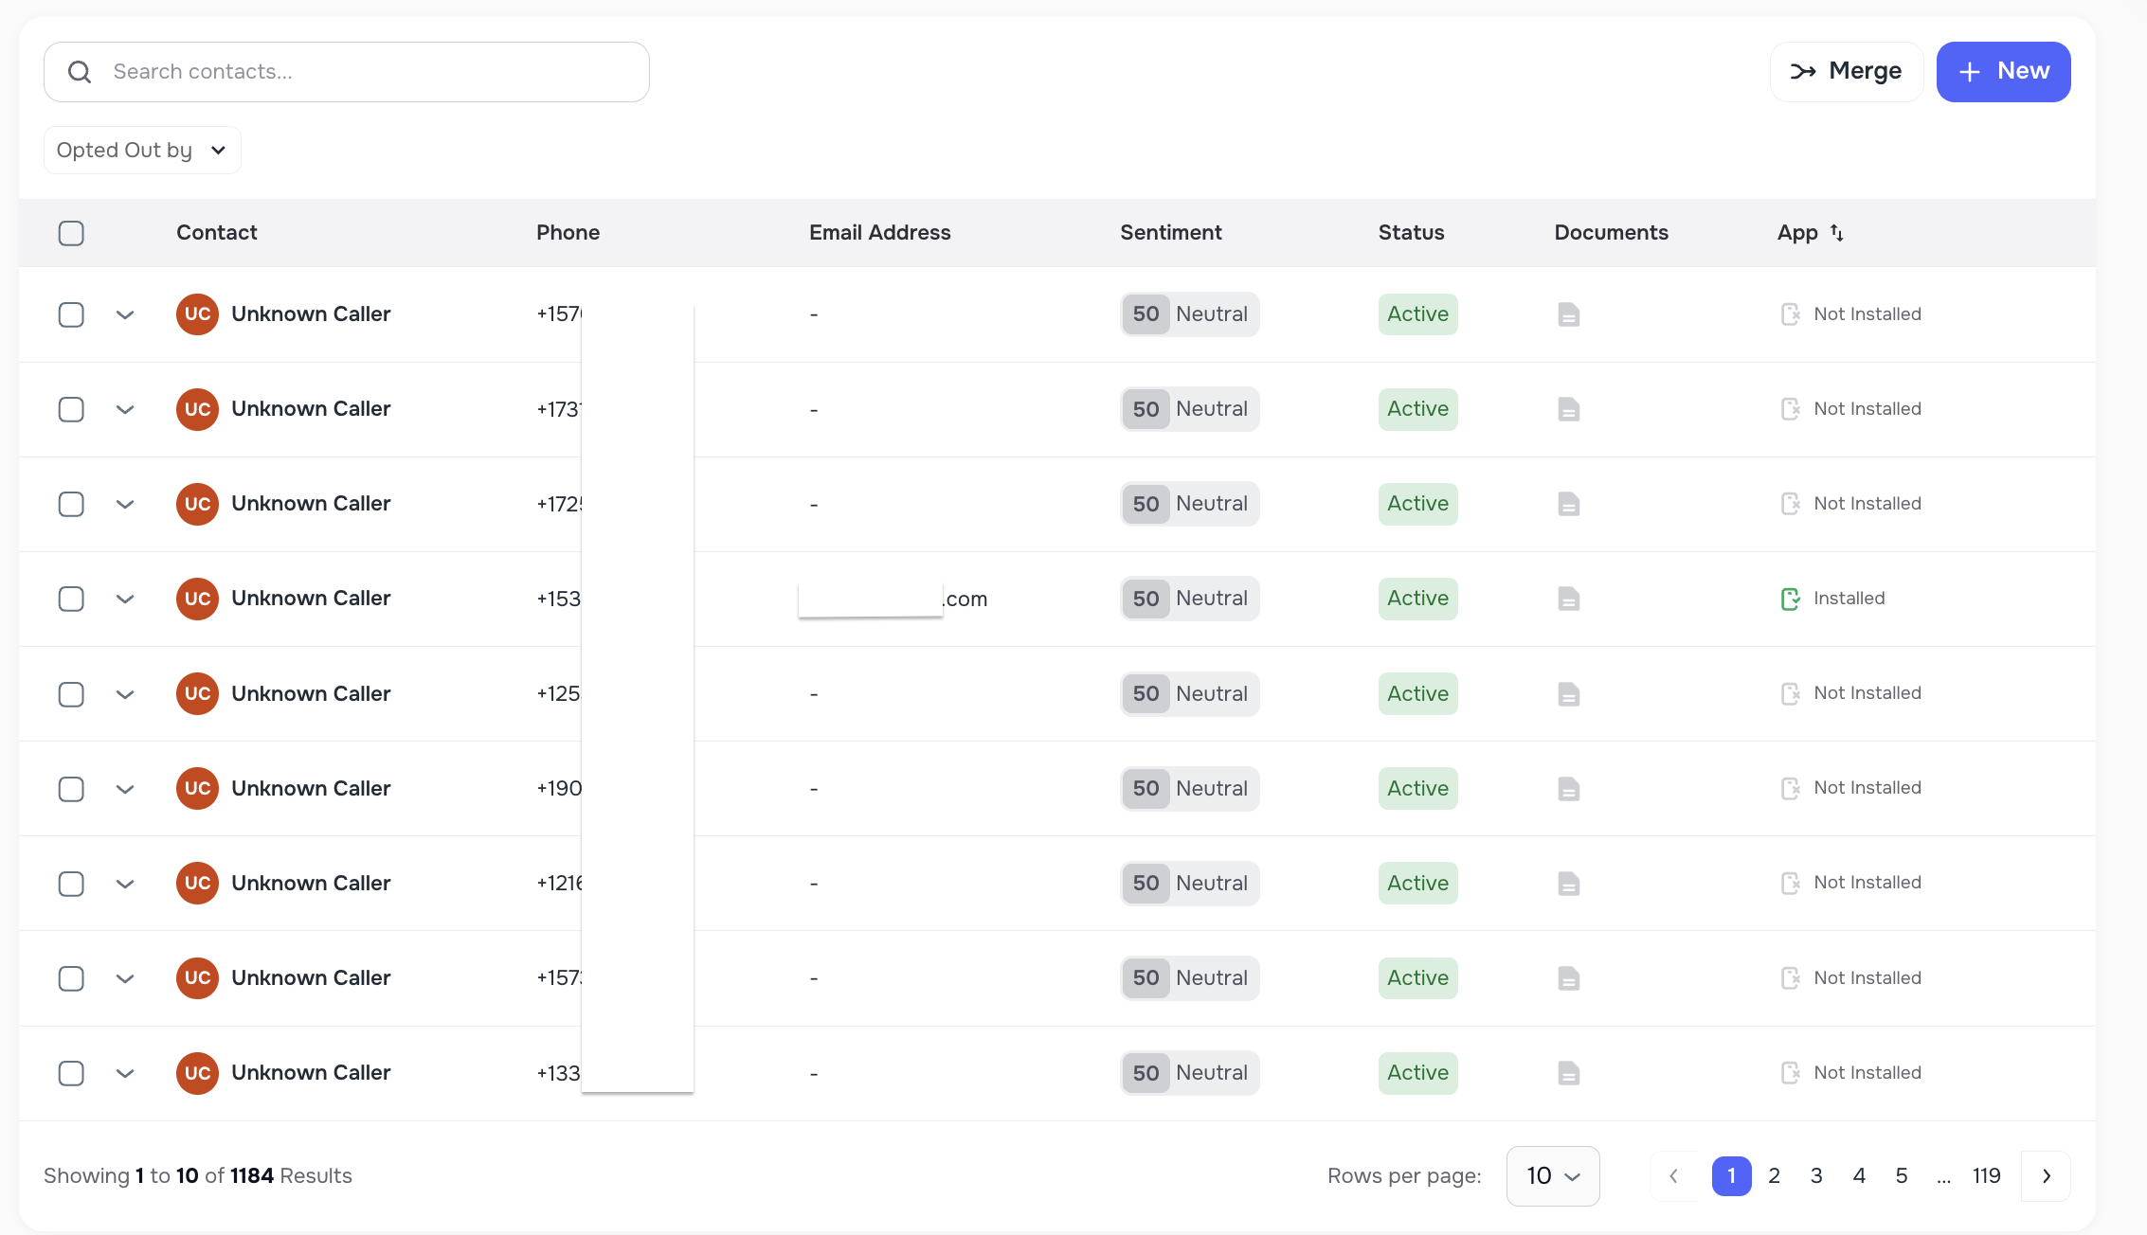This screenshot has height=1235, width=2147.
Task: Click the New contact button
Action: pos(2003,71)
